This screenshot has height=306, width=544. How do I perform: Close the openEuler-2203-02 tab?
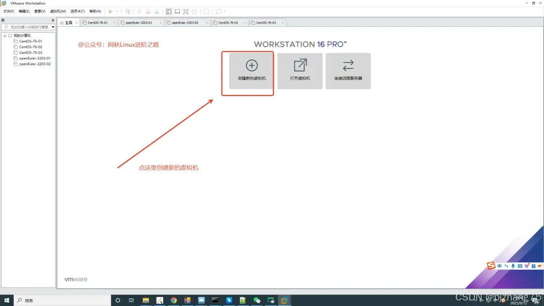(207, 23)
